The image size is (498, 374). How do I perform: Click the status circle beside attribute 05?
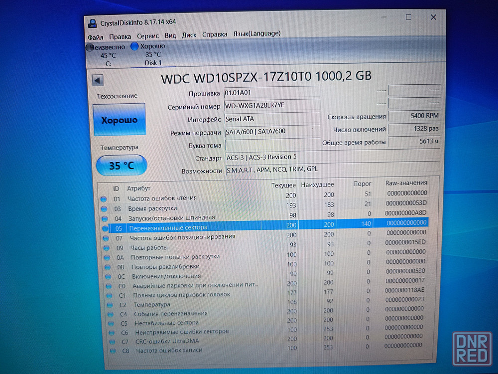(x=106, y=228)
